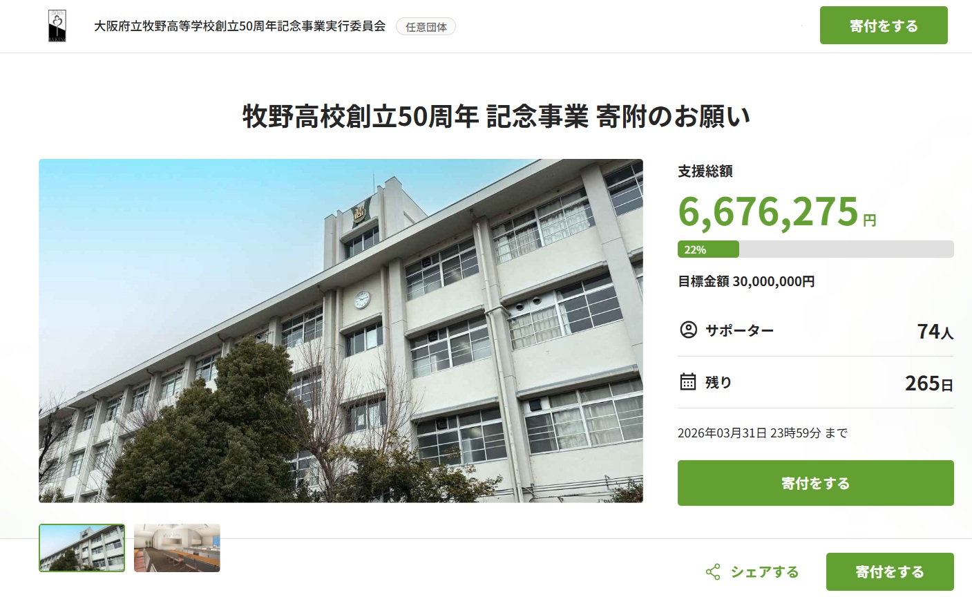Click the 目標金額 30,000,000円 text
The width and height of the screenshot is (972, 597).
click(x=746, y=281)
